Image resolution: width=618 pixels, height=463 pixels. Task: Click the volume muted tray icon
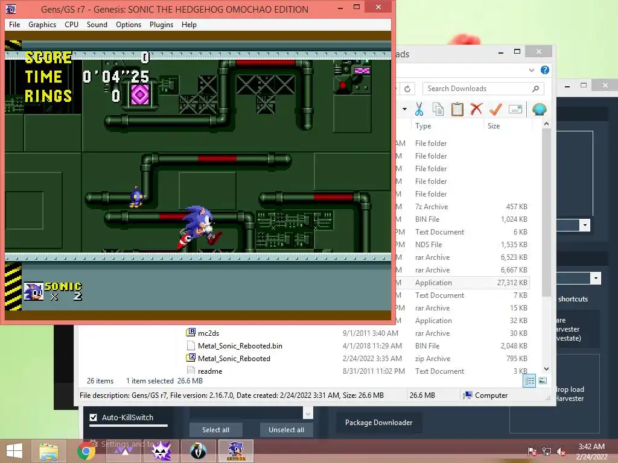(x=561, y=451)
